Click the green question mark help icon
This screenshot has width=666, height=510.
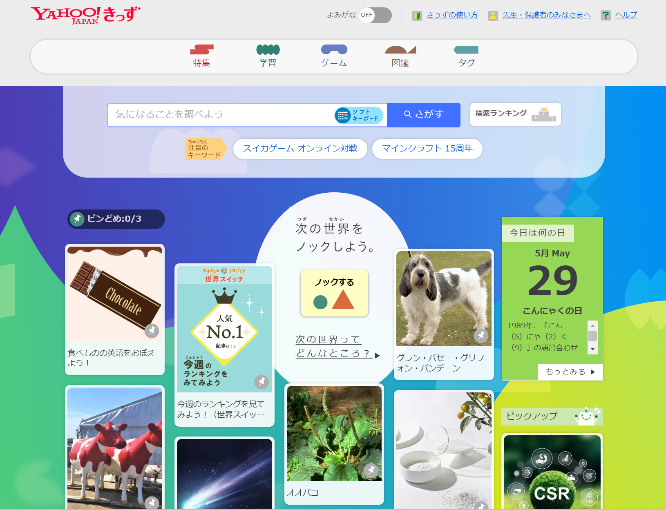[606, 16]
